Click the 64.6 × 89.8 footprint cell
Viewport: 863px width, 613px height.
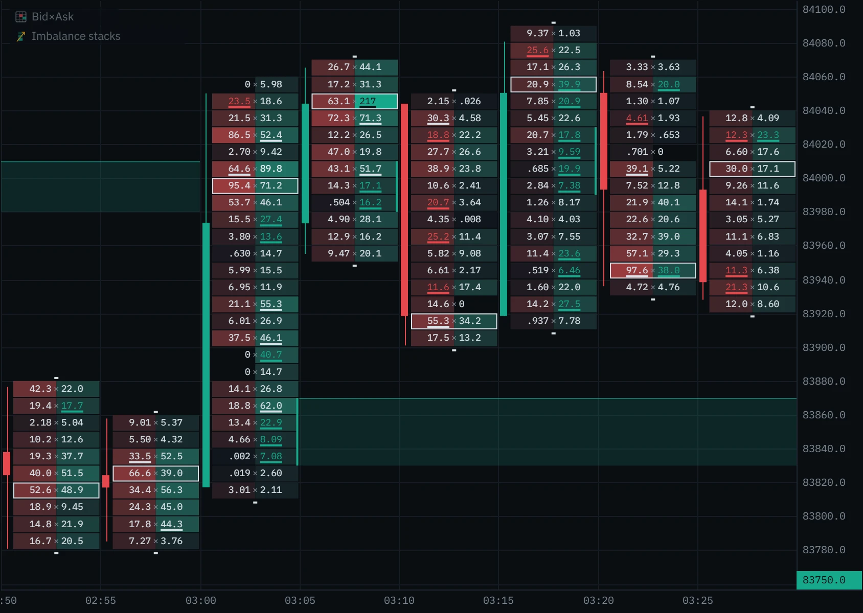[x=255, y=169]
